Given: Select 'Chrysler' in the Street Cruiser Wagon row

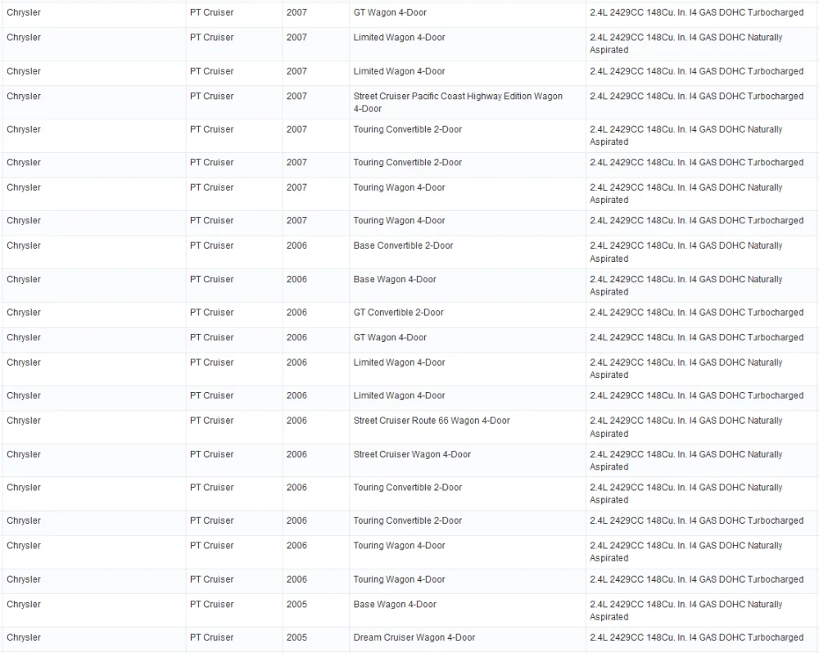Looking at the screenshot, I should click(x=24, y=455).
